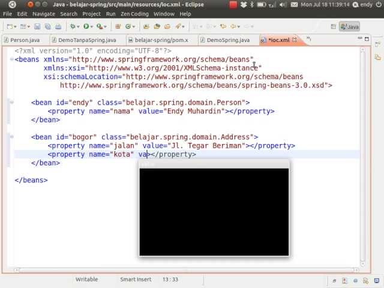Click the battery indicator icon
This screenshot has height=288, width=384.
262,5
